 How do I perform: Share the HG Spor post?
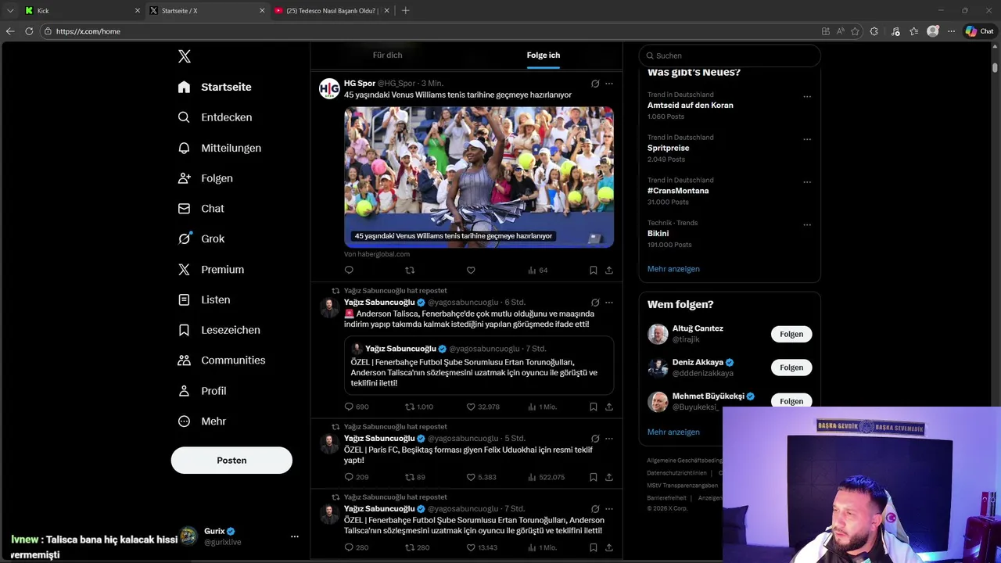coord(609,271)
